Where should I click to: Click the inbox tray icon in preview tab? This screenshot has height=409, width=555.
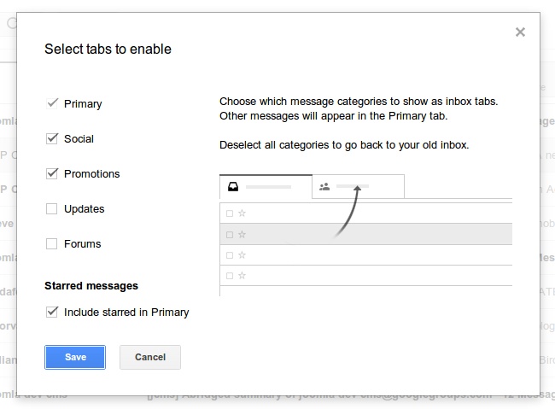point(232,187)
